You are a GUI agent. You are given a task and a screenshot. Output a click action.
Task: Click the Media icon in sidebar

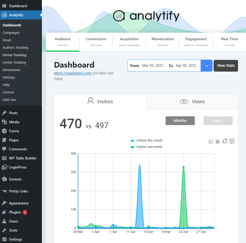click(x=4, y=122)
